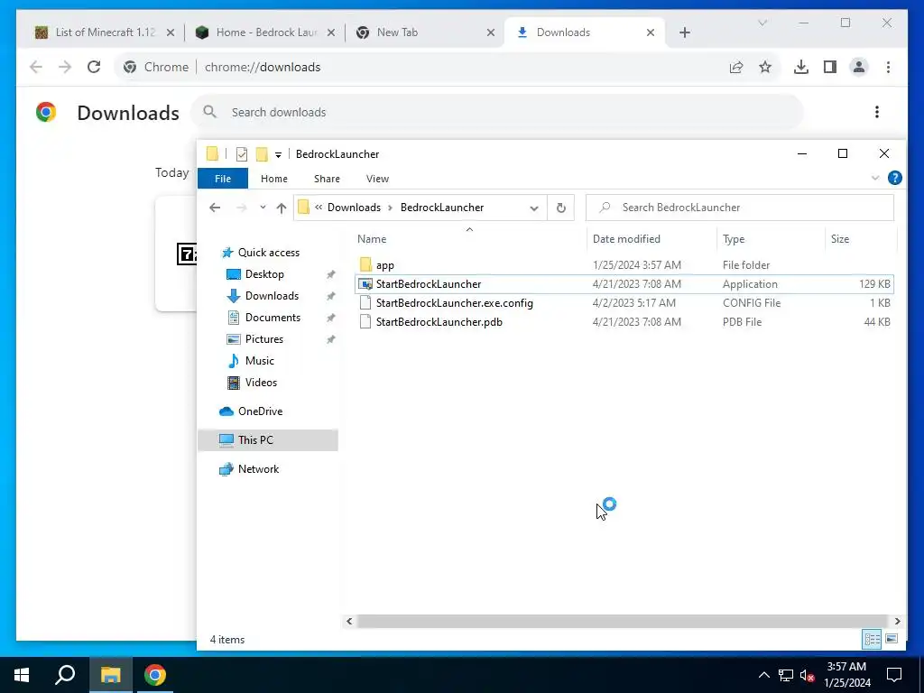This screenshot has height=693, width=924.
Task: Open Explorer help question mark
Action: pyautogui.click(x=894, y=178)
